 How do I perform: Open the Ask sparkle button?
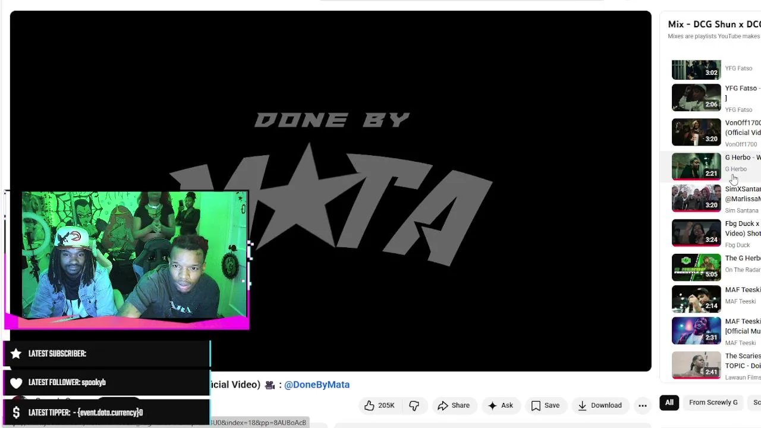[500, 405]
